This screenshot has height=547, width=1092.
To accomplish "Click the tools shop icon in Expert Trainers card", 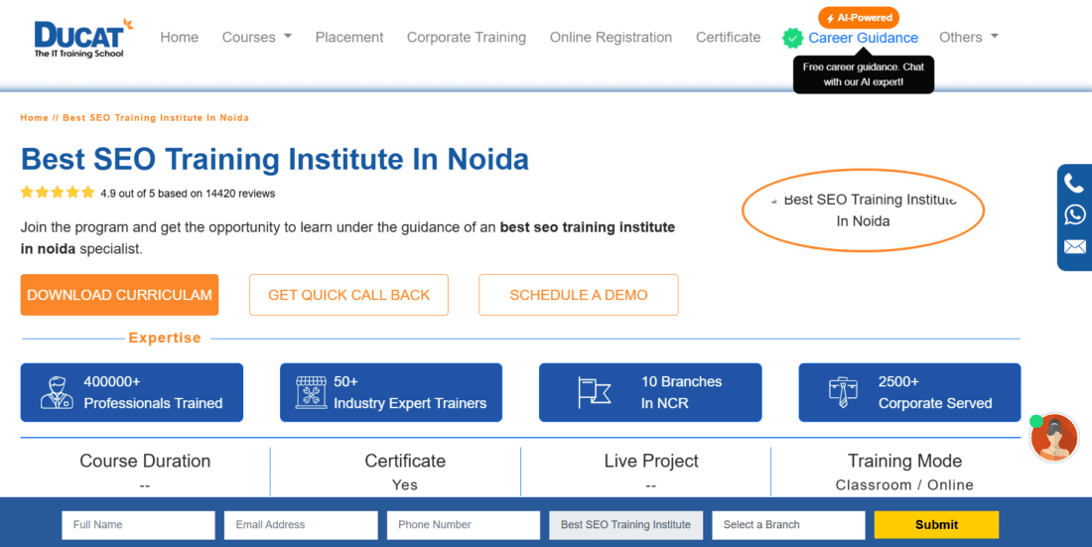I will click(x=312, y=392).
